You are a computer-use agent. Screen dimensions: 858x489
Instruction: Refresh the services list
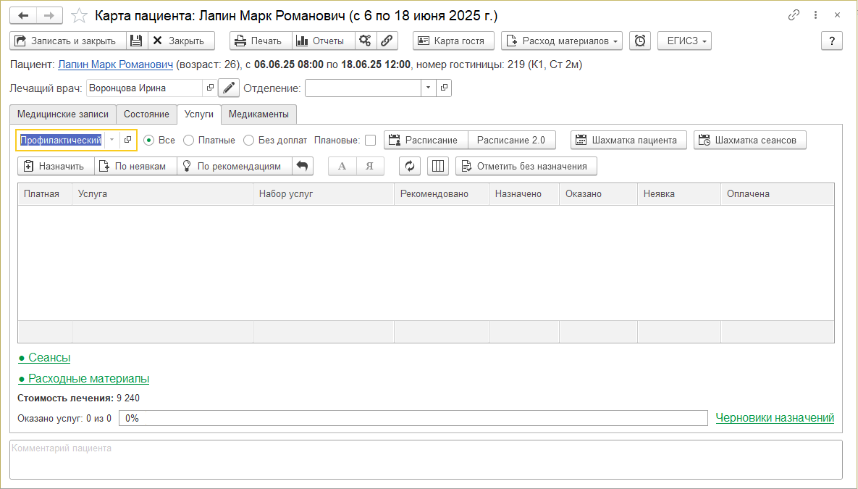(410, 166)
